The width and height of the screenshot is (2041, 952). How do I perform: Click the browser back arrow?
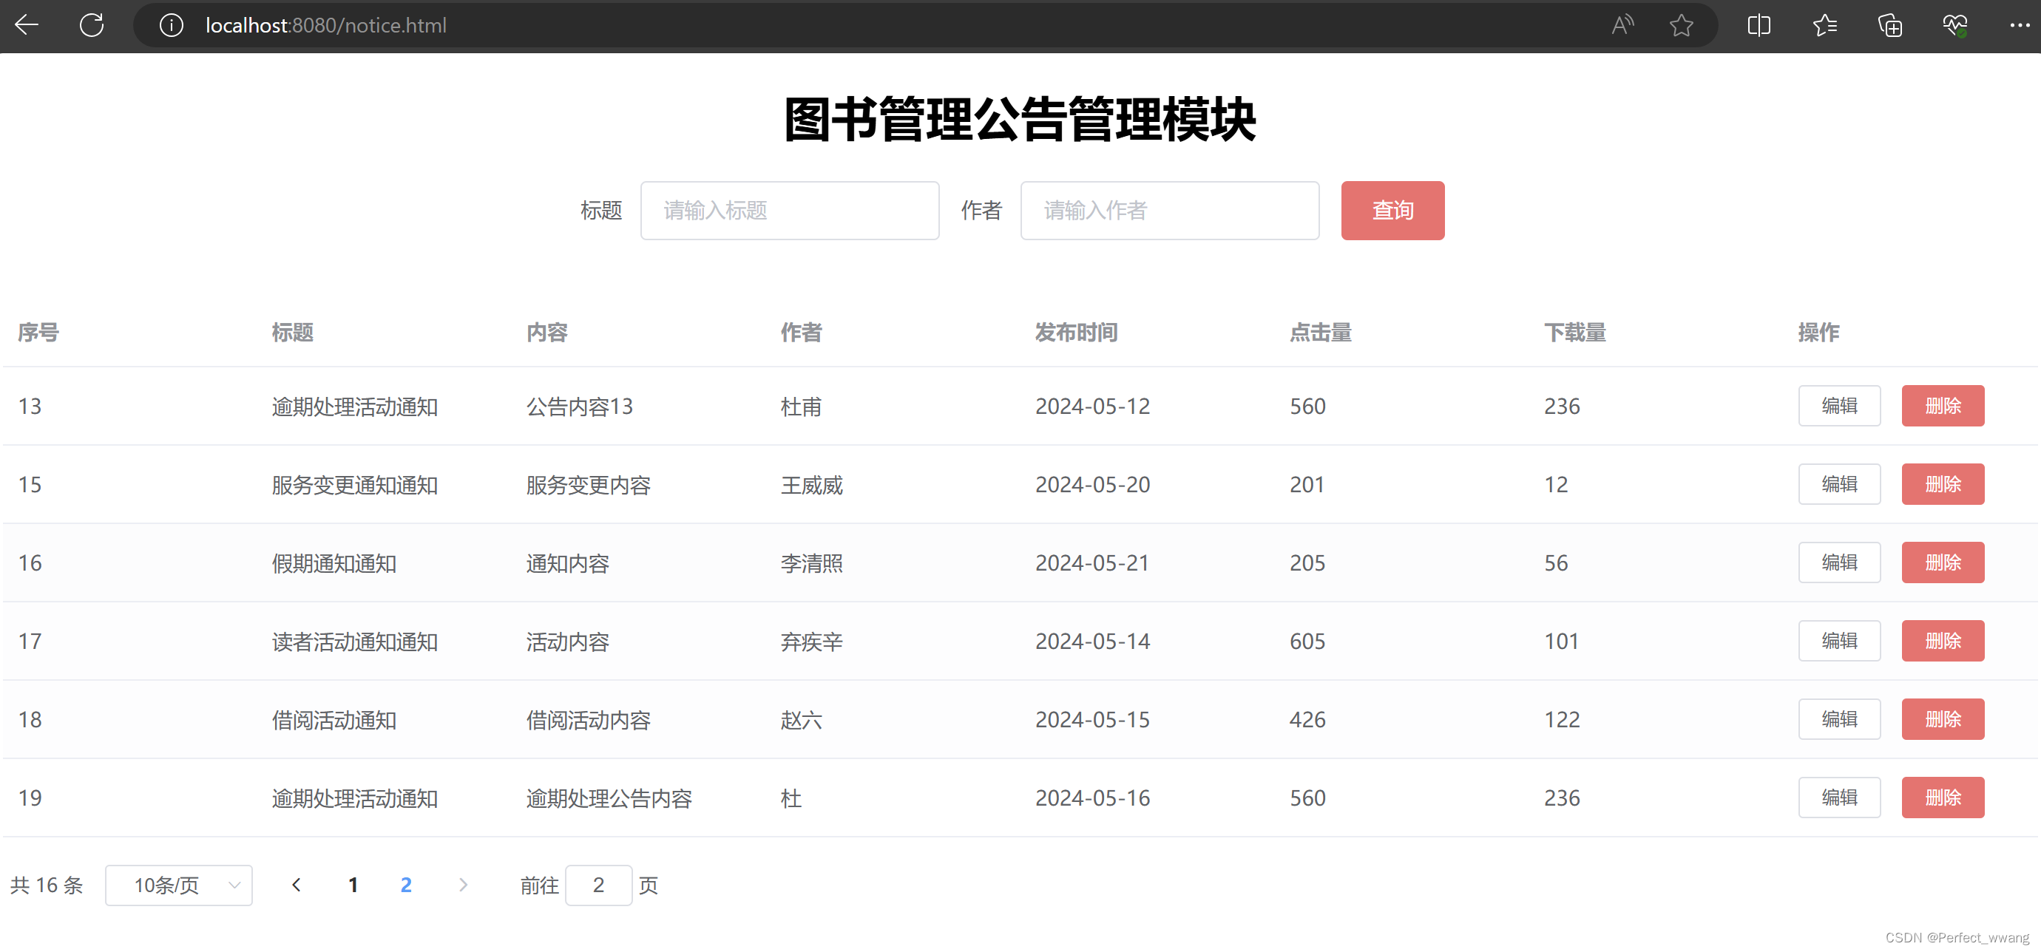[26, 25]
